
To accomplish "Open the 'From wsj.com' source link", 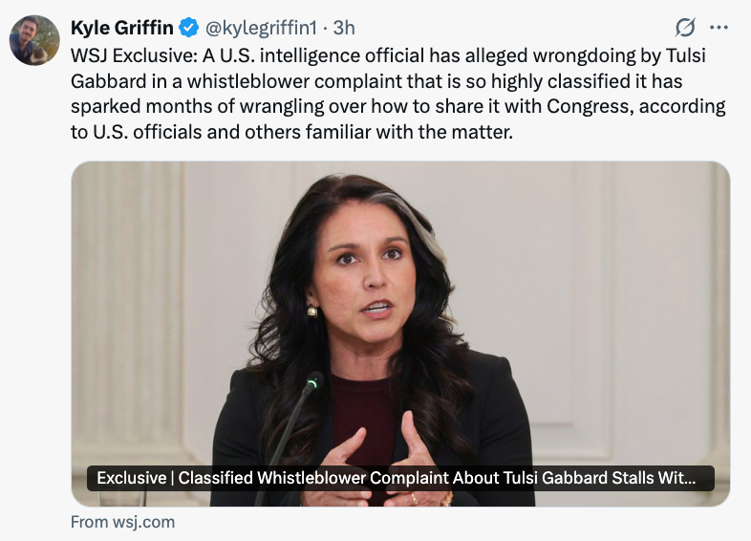I will pyautogui.click(x=123, y=522).
